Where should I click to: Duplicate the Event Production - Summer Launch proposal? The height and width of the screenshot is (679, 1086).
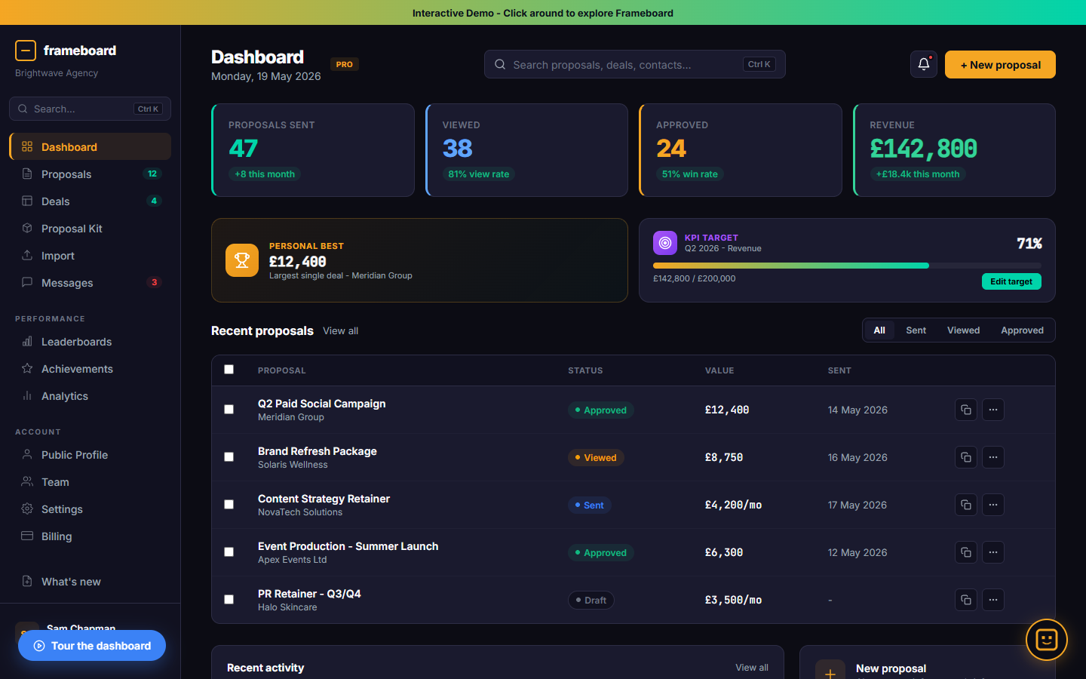pyautogui.click(x=966, y=552)
